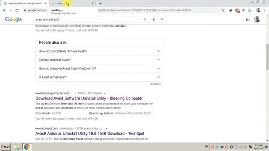The image size is (269, 151).
Task: Open the green shield extension icon
Action: coord(231,10)
